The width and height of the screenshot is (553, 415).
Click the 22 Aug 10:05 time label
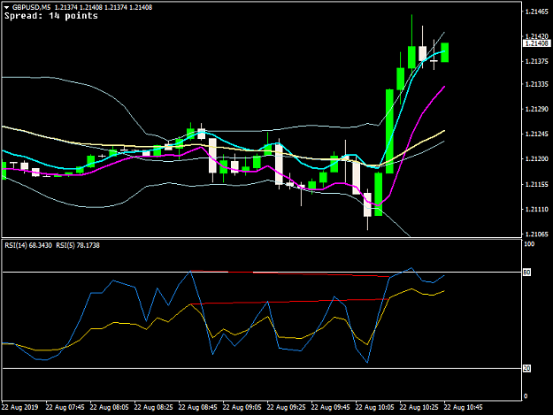click(374, 407)
